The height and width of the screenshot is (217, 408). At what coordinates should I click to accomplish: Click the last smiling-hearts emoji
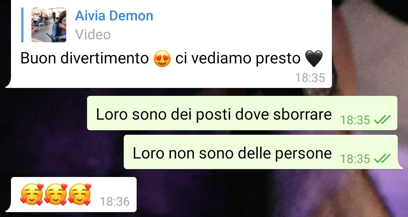point(79,194)
